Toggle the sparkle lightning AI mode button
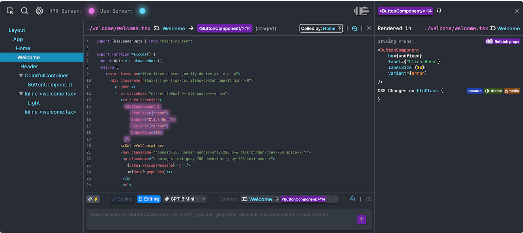The image size is (523, 233). coord(93,199)
